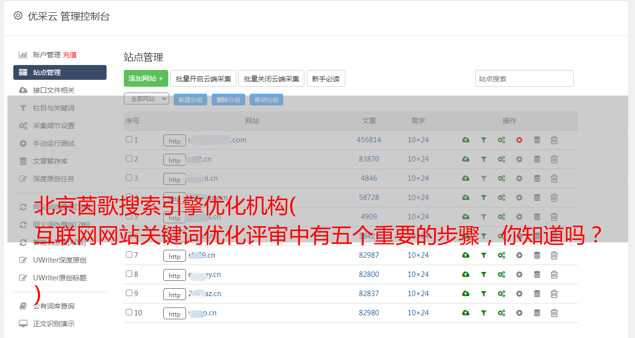Viewport: 635px width, 338px height.
Task: Delete site row 1 with trash icon
Action: click(x=554, y=140)
